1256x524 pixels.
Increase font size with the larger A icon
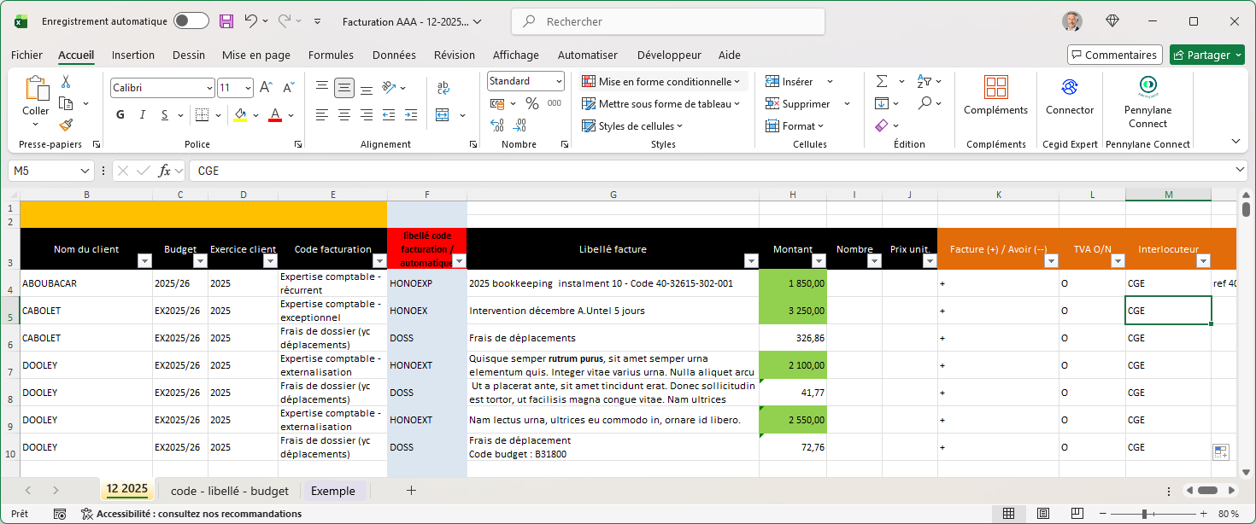point(266,87)
